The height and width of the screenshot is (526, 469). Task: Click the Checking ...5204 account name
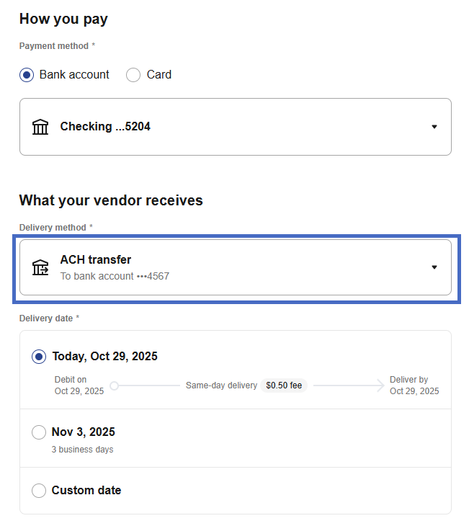[105, 127]
